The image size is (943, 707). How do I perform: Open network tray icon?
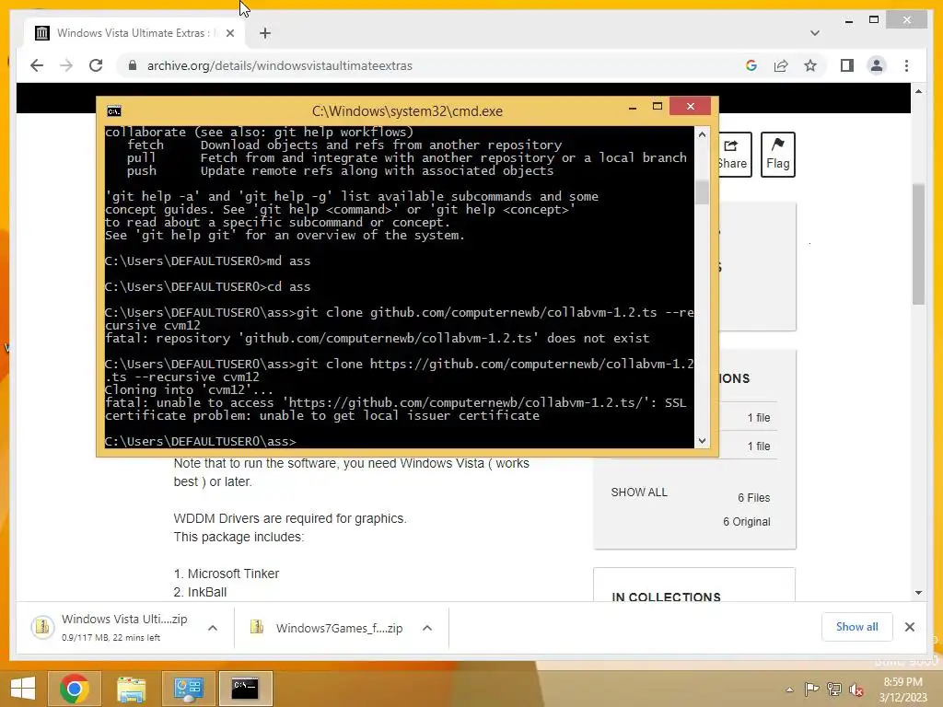[834, 689]
